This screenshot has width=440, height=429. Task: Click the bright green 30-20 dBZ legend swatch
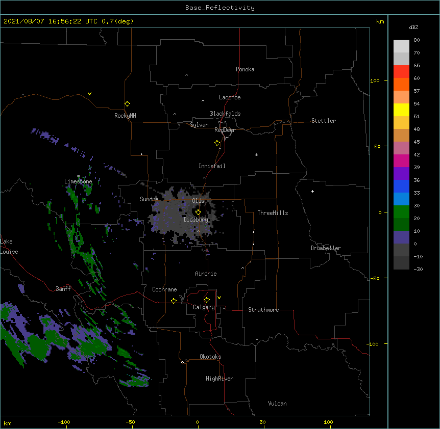[401, 212]
